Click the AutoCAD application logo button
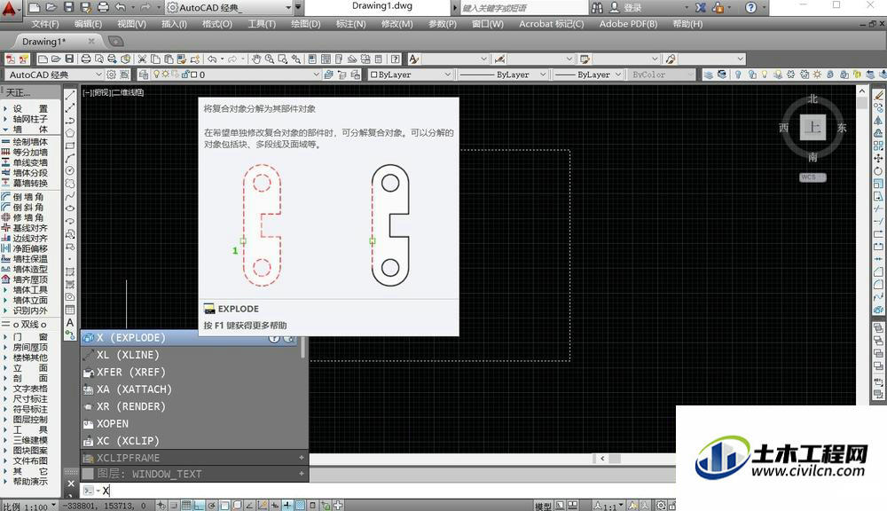The height and width of the screenshot is (511, 887). tap(9, 9)
